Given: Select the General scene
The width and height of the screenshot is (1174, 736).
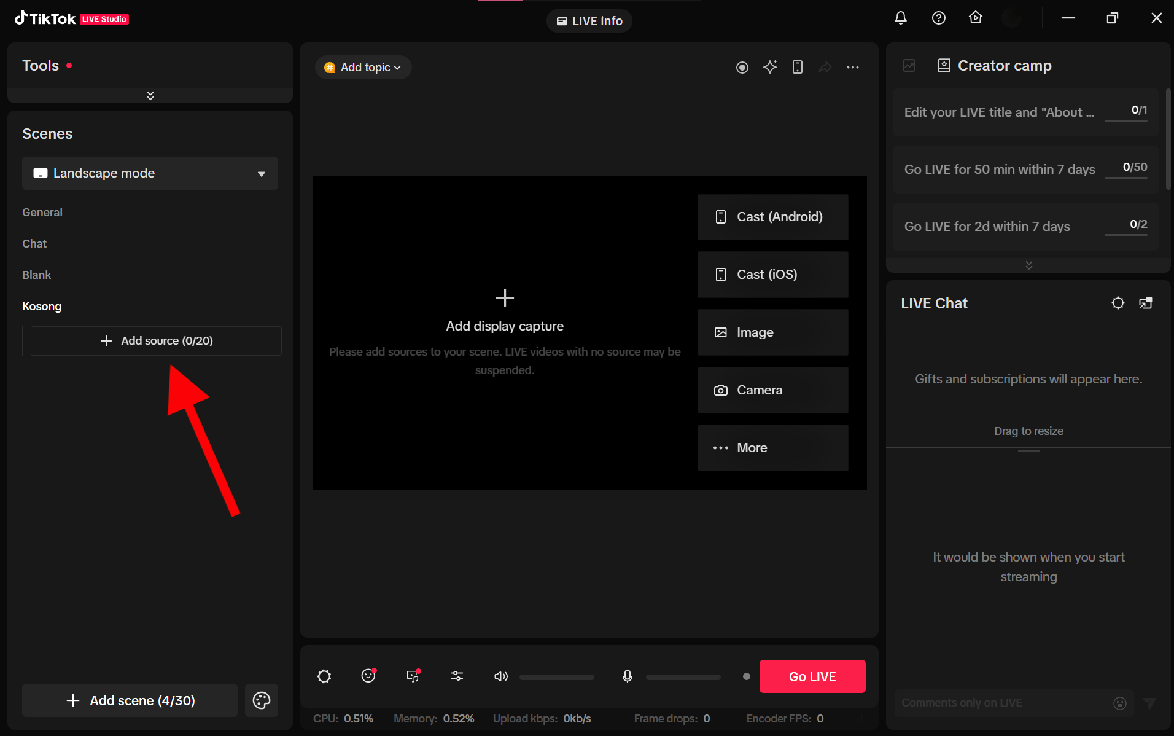Looking at the screenshot, I should pos(42,212).
